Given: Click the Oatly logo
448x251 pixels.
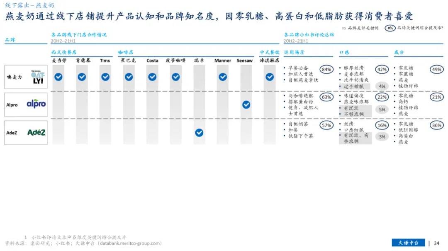Looking at the screenshot, I should pyautogui.click(x=38, y=77).
